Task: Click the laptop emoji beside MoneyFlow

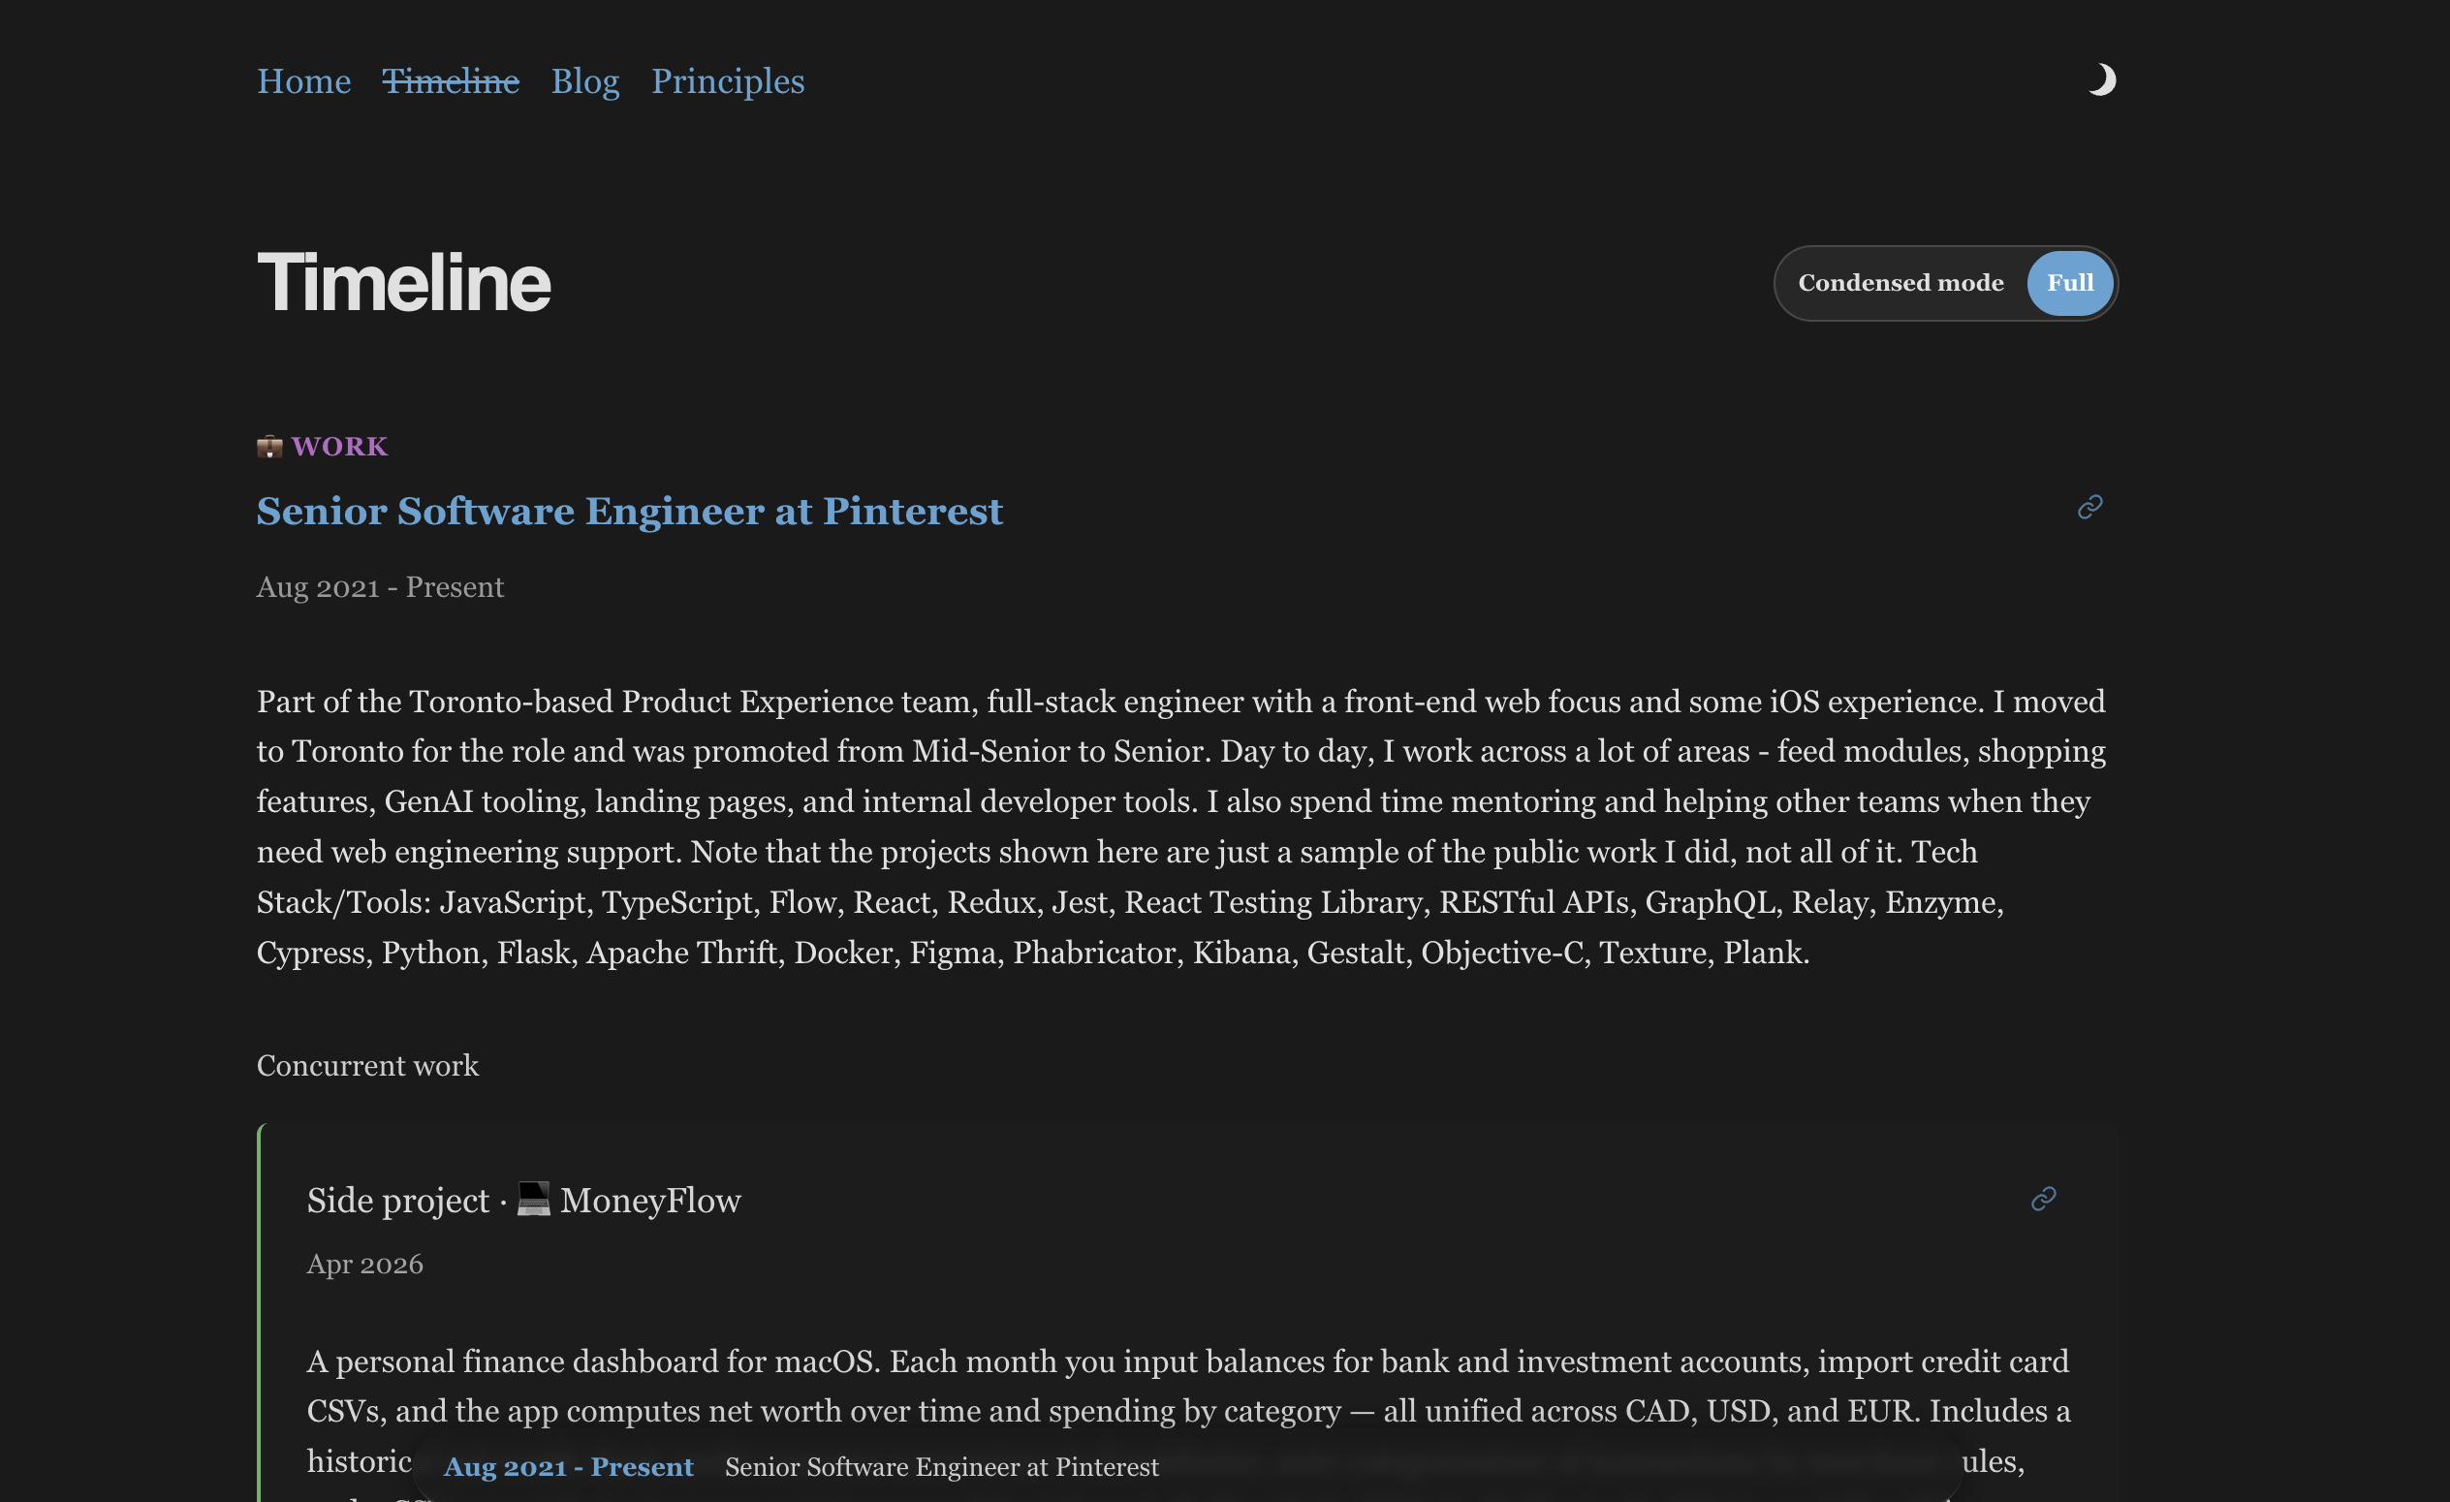Action: pyautogui.click(x=532, y=1200)
